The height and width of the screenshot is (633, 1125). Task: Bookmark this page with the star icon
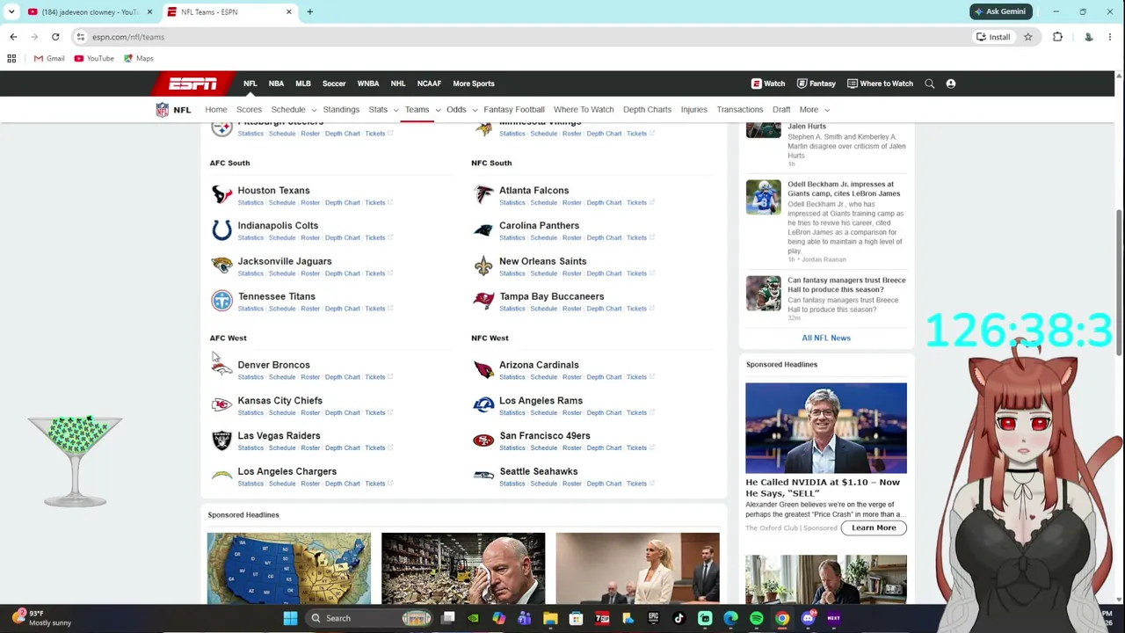pos(1027,37)
